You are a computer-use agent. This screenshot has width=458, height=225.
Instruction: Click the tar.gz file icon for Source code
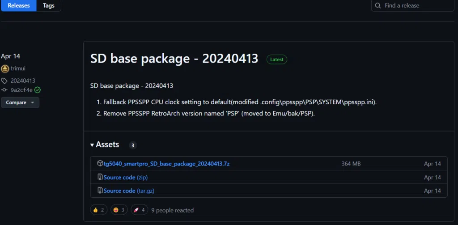(x=100, y=191)
